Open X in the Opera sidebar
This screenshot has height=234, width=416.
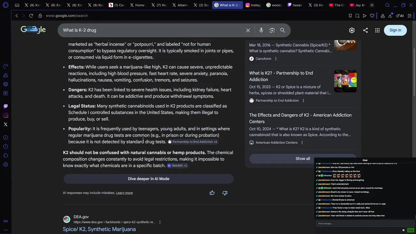click(6, 124)
